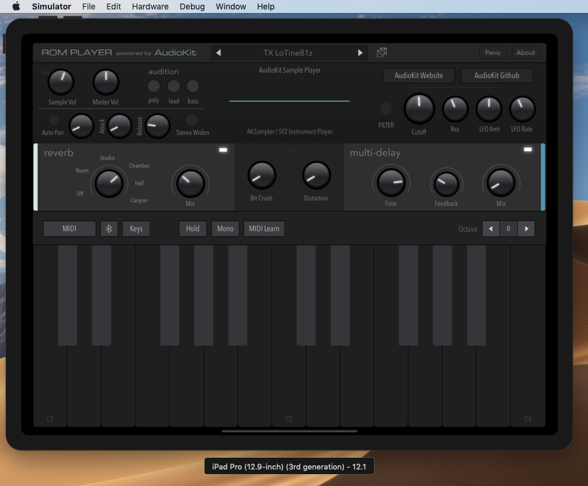This screenshot has height=486, width=588.
Task: Increase octave with right arrow
Action: pyautogui.click(x=526, y=229)
